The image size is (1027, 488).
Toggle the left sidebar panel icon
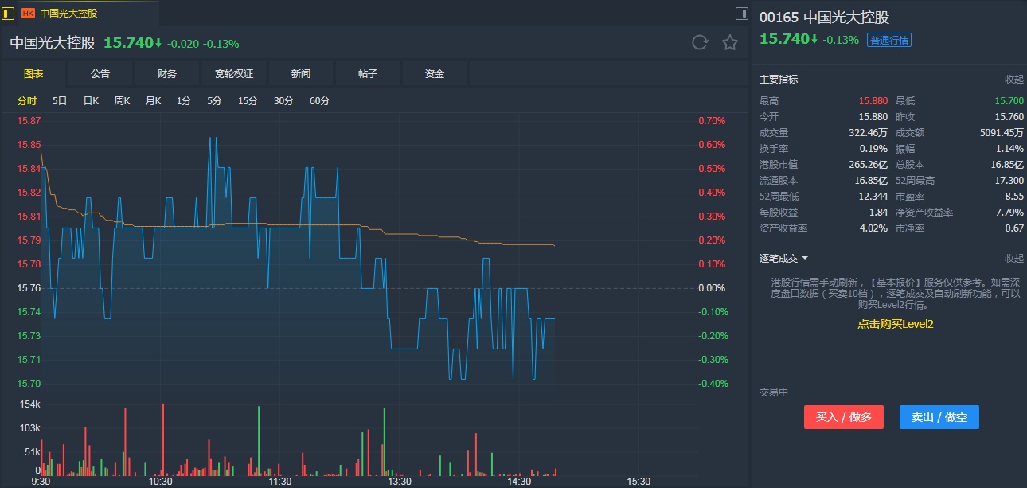point(9,13)
